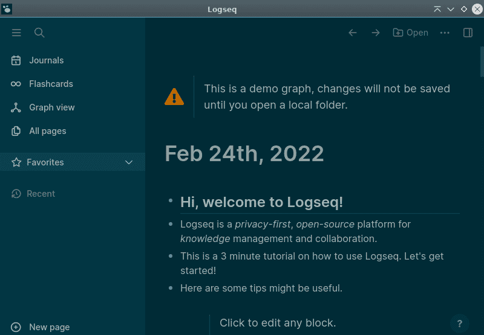Viewport: 484px width, 335px height.
Task: Open the three-dots more menu
Action: pyautogui.click(x=445, y=33)
